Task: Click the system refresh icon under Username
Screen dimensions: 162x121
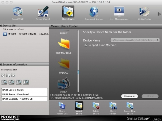Action: pyautogui.click(x=3, y=75)
